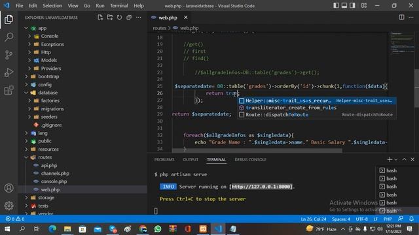Switch to the OUTPUT tab

click(x=191, y=159)
